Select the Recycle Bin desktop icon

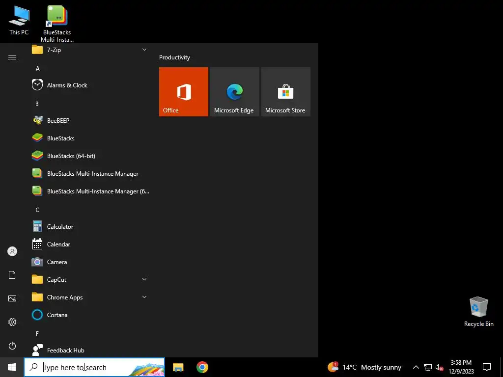478,312
